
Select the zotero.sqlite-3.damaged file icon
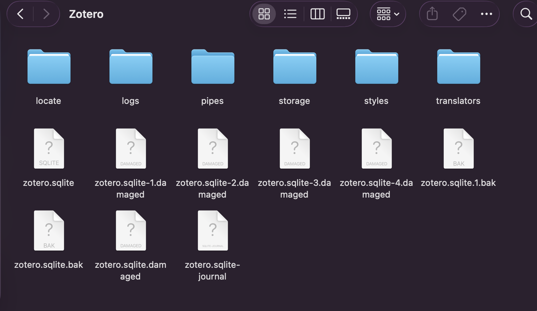coord(295,149)
